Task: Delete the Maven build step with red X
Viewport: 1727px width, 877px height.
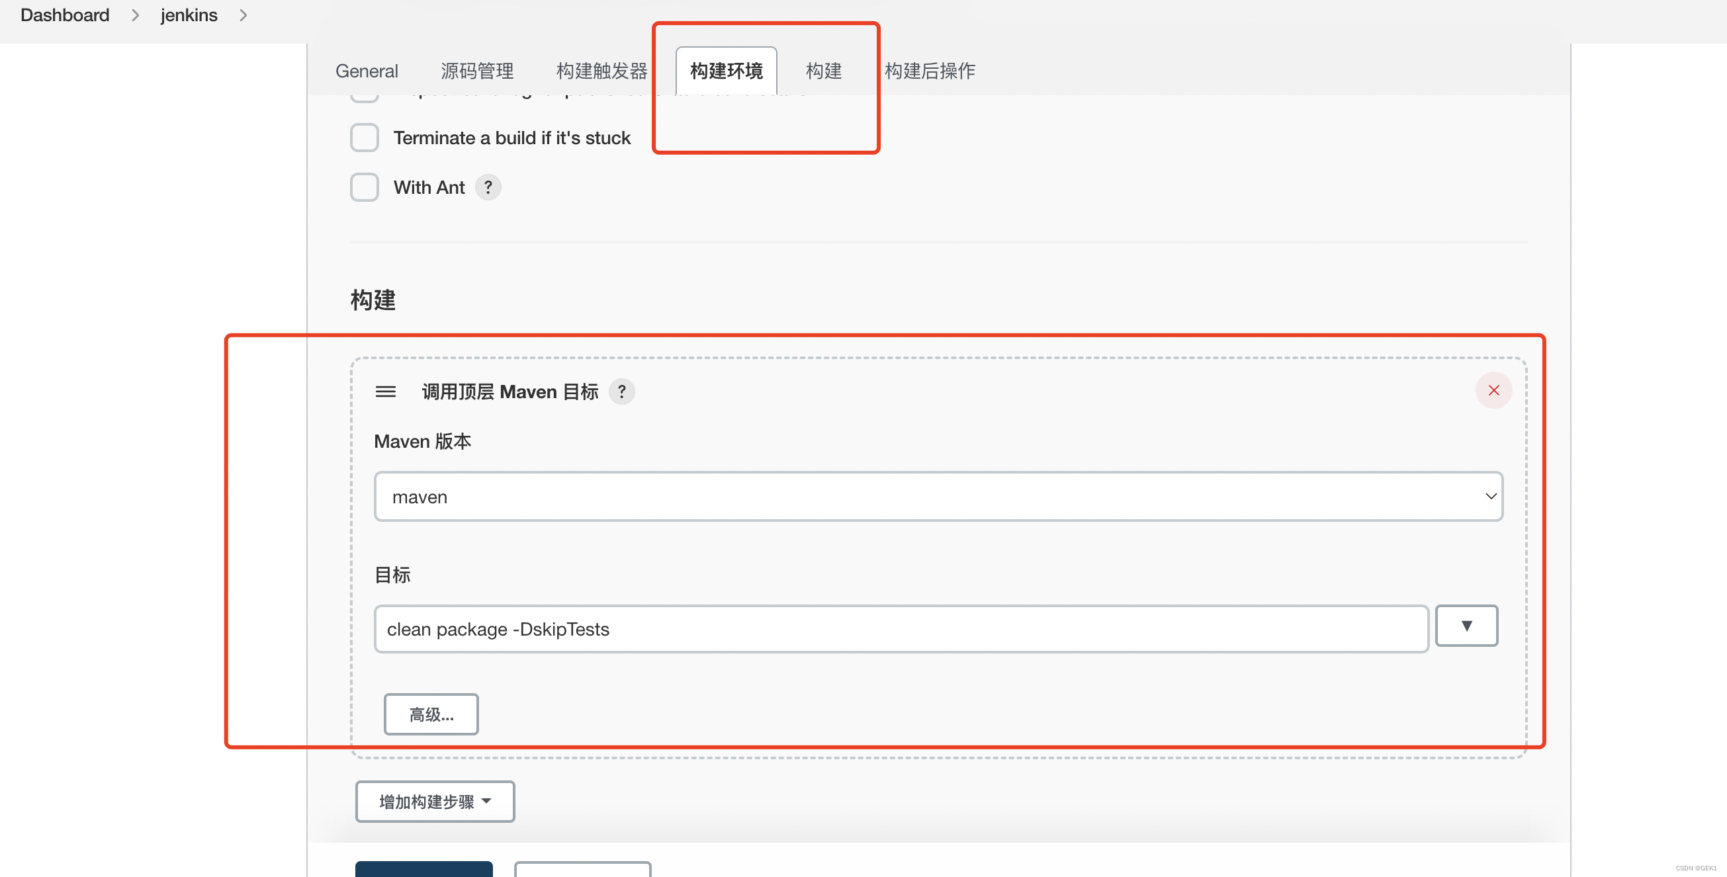Action: (x=1493, y=391)
